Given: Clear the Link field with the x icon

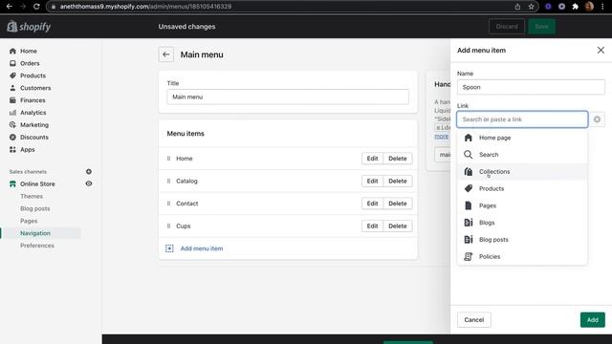Looking at the screenshot, I should pos(597,119).
